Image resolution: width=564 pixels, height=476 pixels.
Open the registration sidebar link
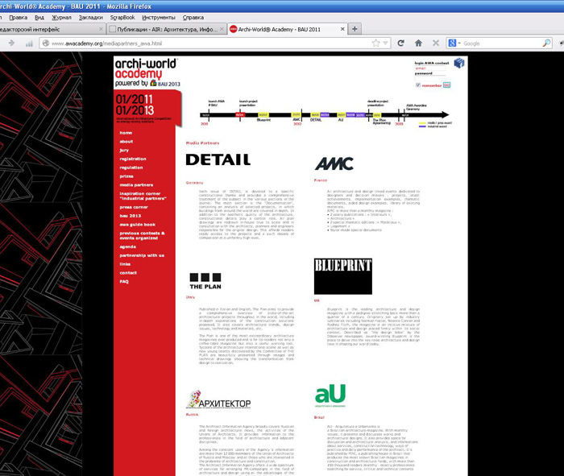point(133,159)
